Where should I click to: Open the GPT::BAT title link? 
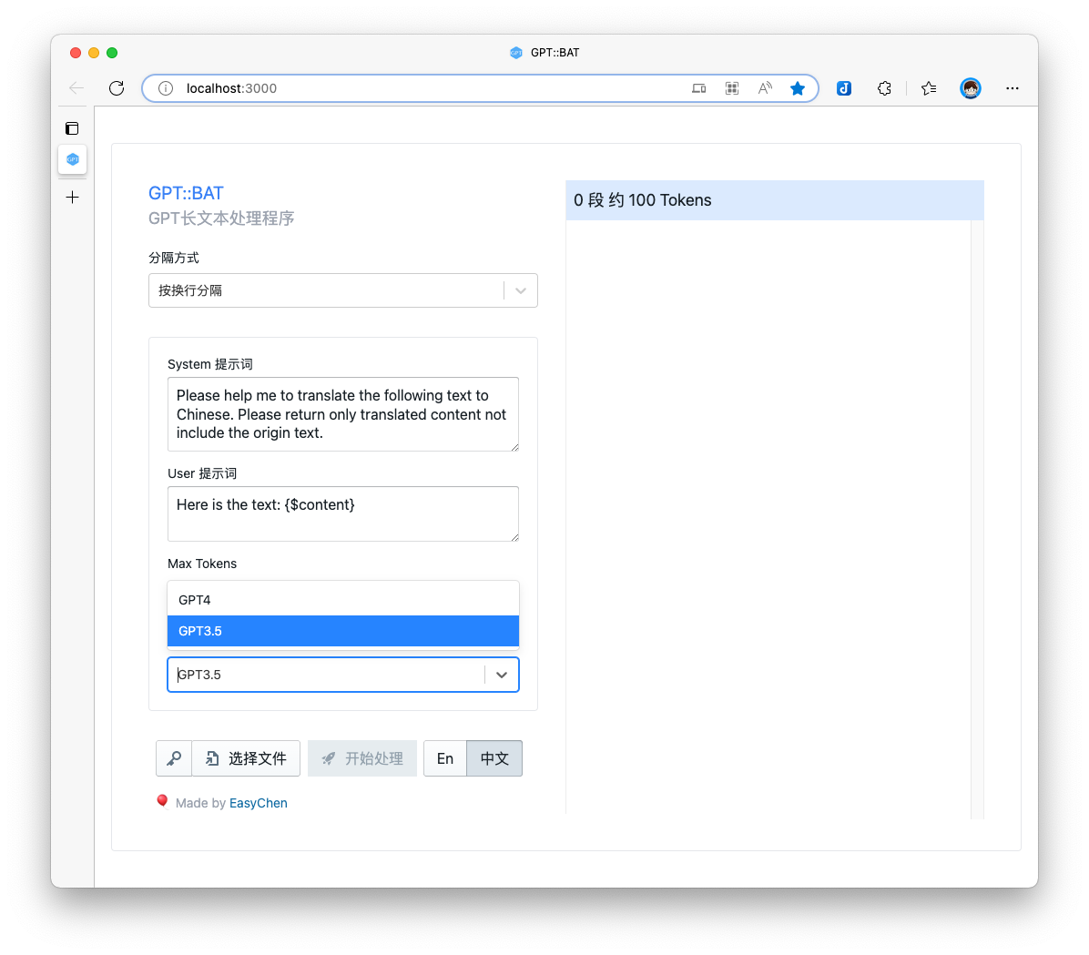coord(186,193)
